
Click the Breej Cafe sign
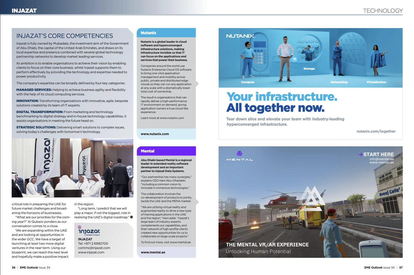tap(390, 193)
